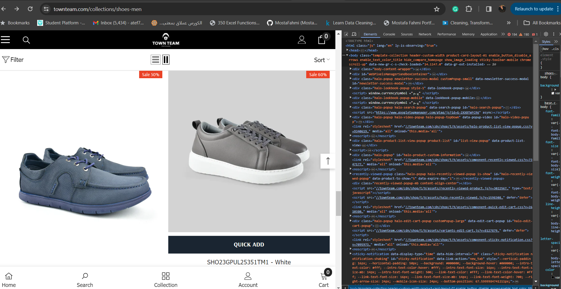Activate the DevTools element inspector tool
Image resolution: width=561 pixels, height=289 pixels.
tap(346, 34)
